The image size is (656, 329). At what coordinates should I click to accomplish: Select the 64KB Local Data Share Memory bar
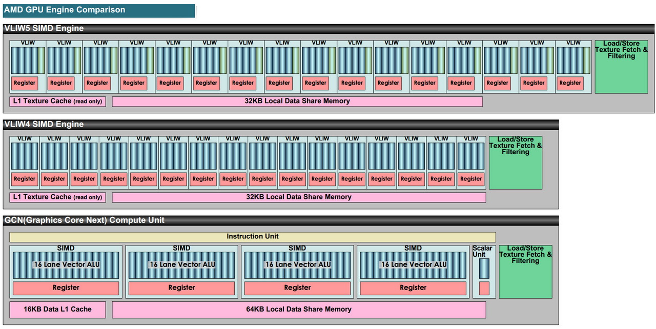299,310
